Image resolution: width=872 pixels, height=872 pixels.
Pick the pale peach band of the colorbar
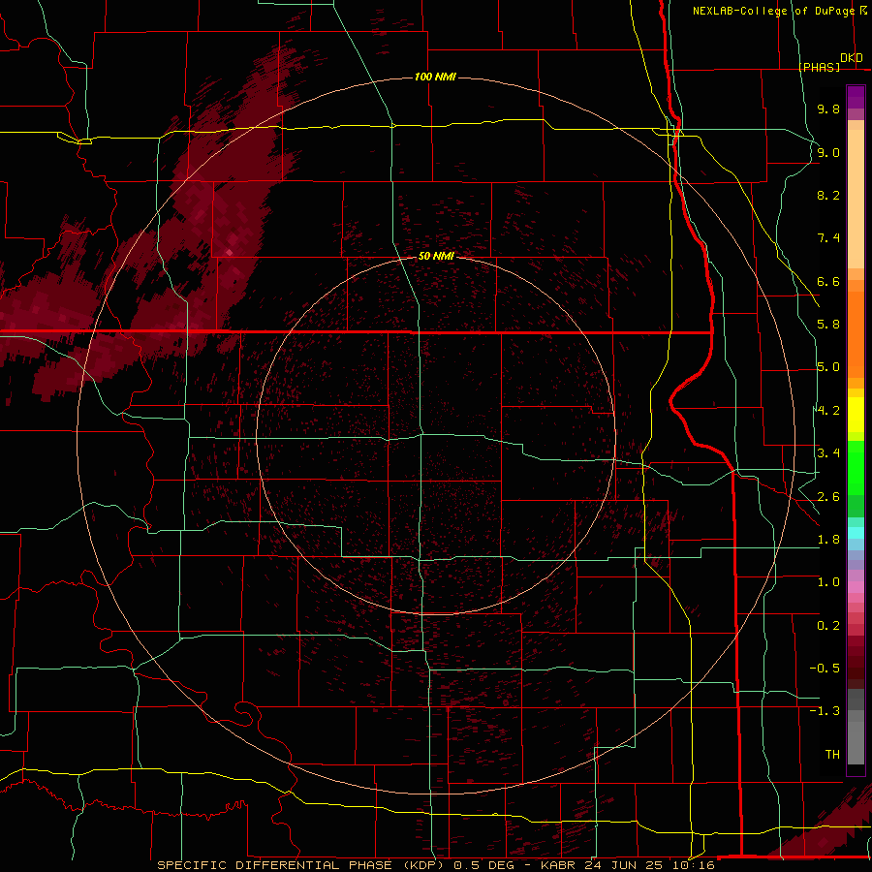coord(856,199)
